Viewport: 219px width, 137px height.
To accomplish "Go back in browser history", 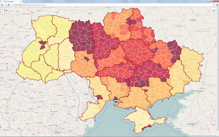I will (x=2, y=5).
